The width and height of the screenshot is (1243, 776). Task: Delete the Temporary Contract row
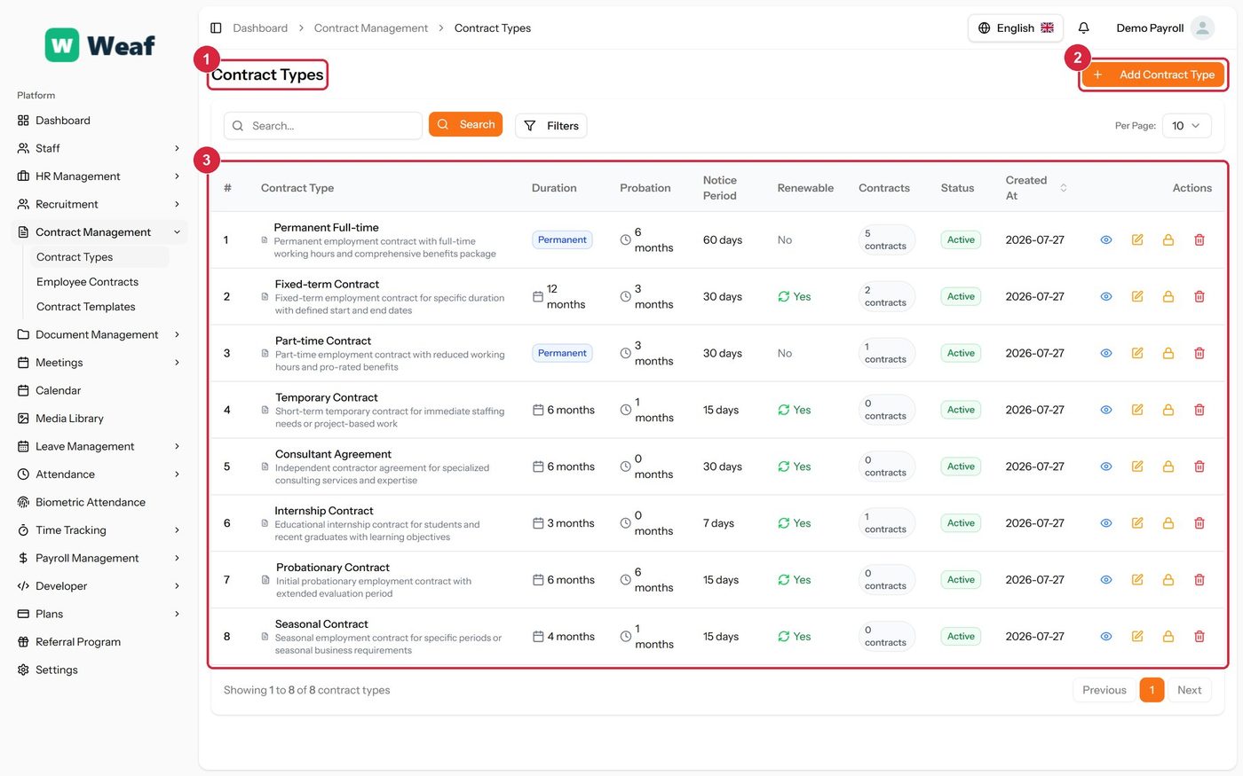click(x=1199, y=411)
